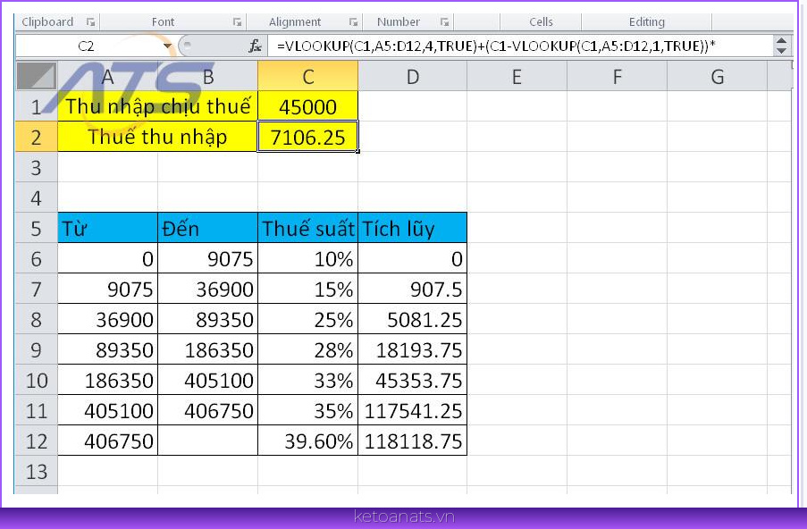Image resolution: width=807 pixels, height=529 pixels.
Task: Click cell B11 containing 406750
Action: [x=208, y=410]
